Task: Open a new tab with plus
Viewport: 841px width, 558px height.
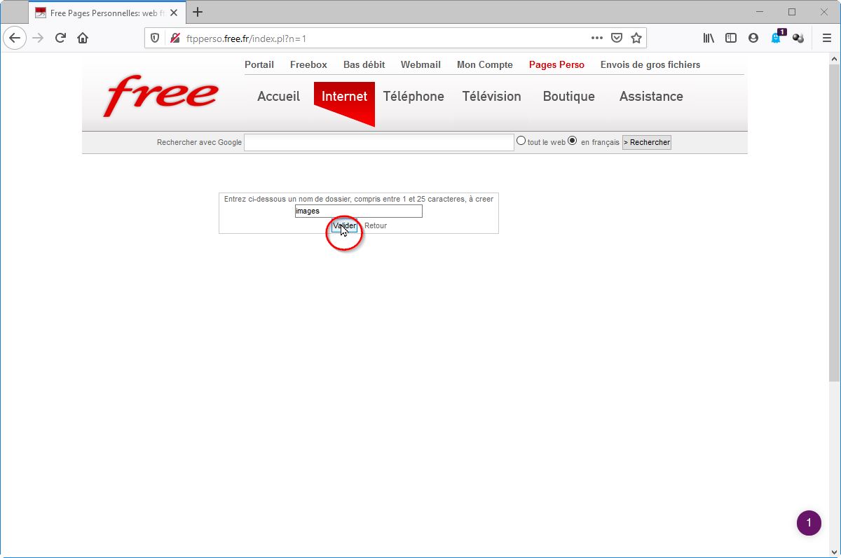Action: [x=198, y=12]
